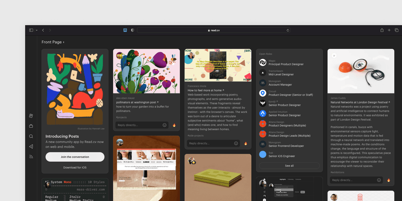The height and width of the screenshot is (201, 402).
Task: Toggle the Safari sidebar button
Action: point(31,30)
